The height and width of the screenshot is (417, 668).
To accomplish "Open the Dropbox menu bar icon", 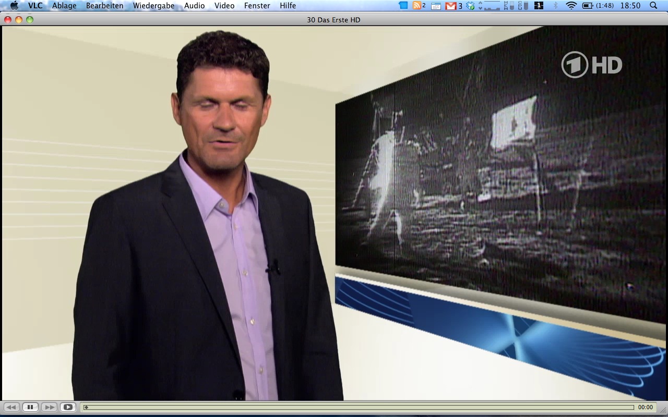I will [471, 6].
